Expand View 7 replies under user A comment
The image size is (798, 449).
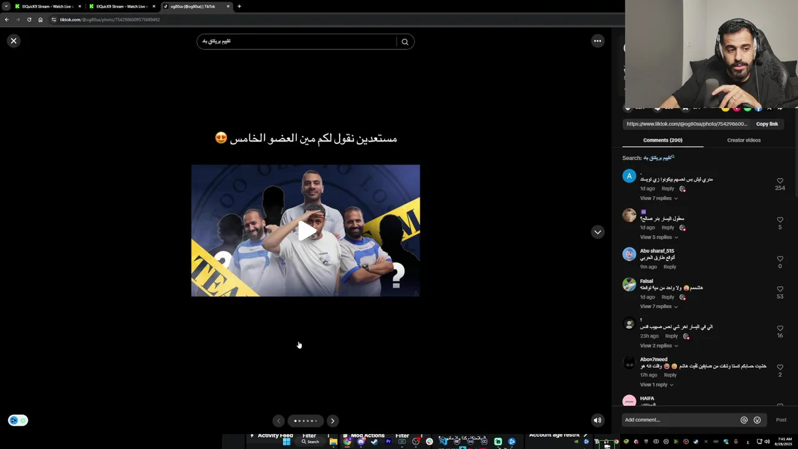coord(659,198)
